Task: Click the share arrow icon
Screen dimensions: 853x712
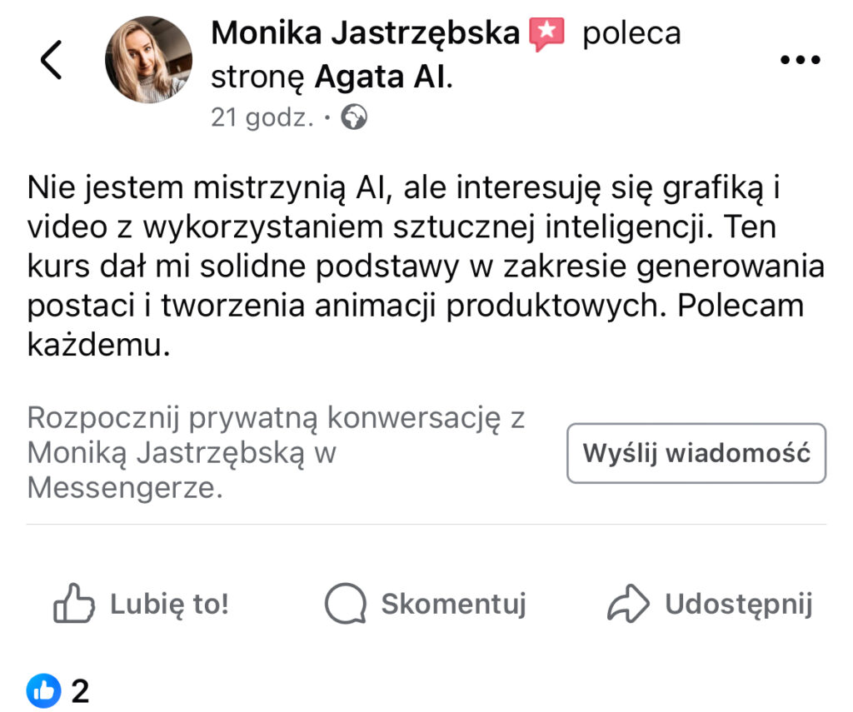Action: coord(628,604)
